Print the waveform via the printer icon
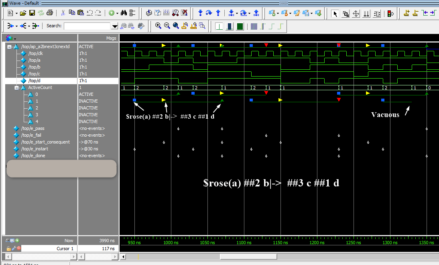 49,13
